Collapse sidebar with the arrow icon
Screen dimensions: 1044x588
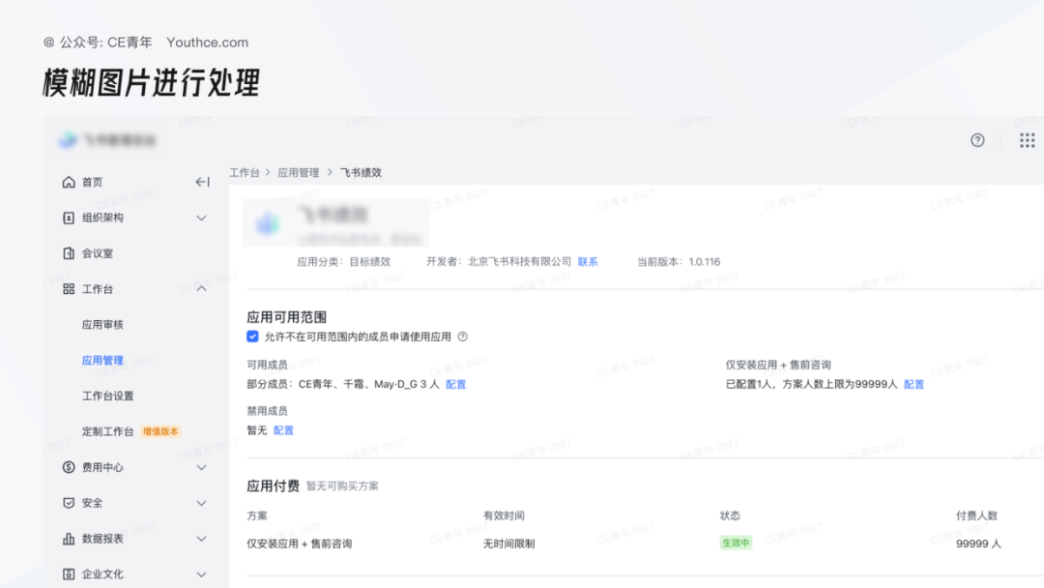202,182
